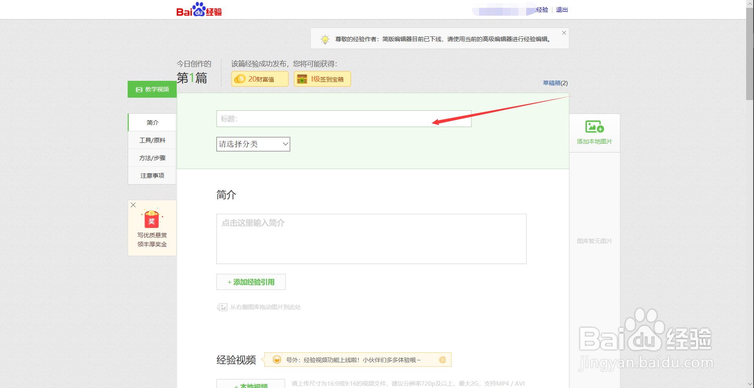The image size is (754, 388).
Task: Close the 写优质悬赏 promo card
Action: tap(133, 205)
